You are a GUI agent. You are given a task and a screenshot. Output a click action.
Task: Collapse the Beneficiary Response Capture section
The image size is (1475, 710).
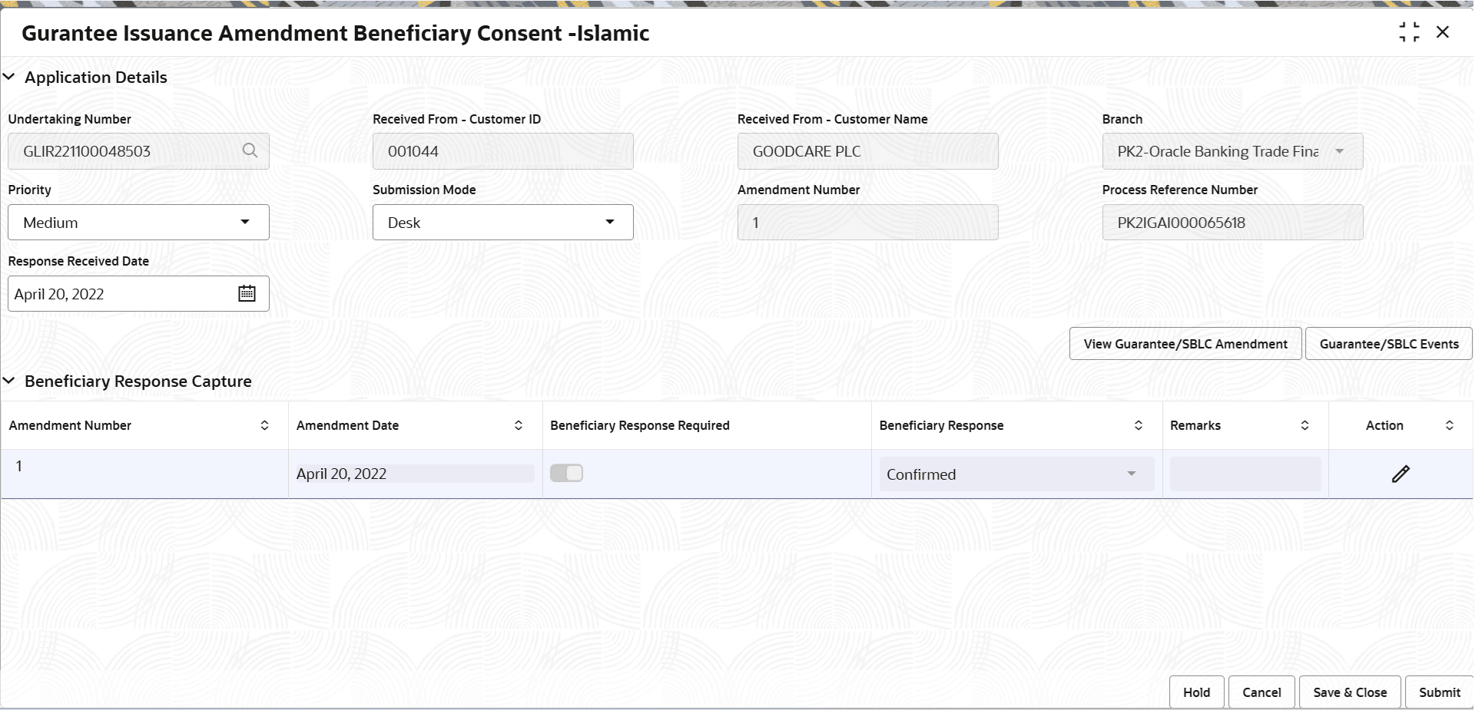[9, 381]
